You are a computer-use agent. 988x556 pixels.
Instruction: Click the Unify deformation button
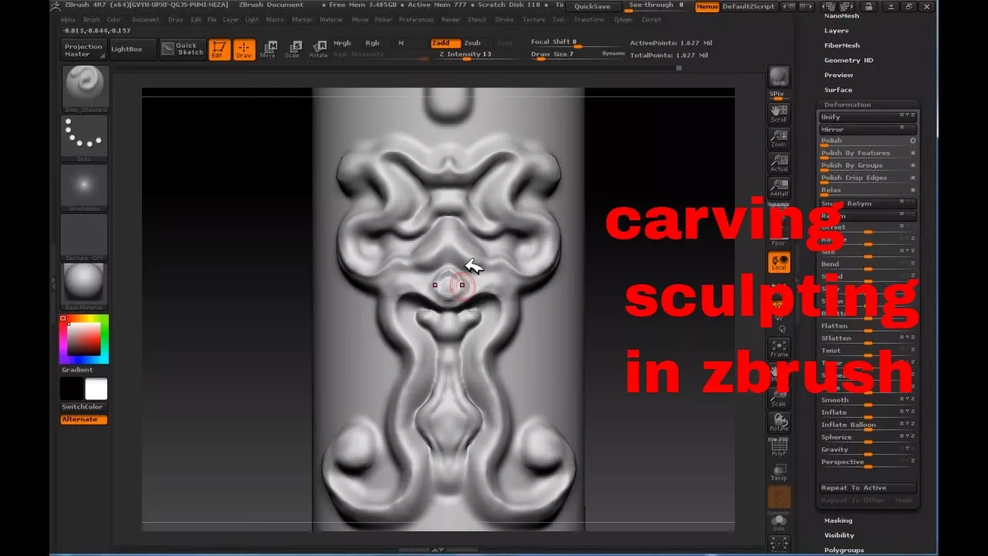pyautogui.click(x=868, y=117)
